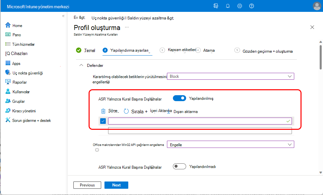Click the Silme delete label
Viewport: 323px width, 195px height.
point(113,111)
